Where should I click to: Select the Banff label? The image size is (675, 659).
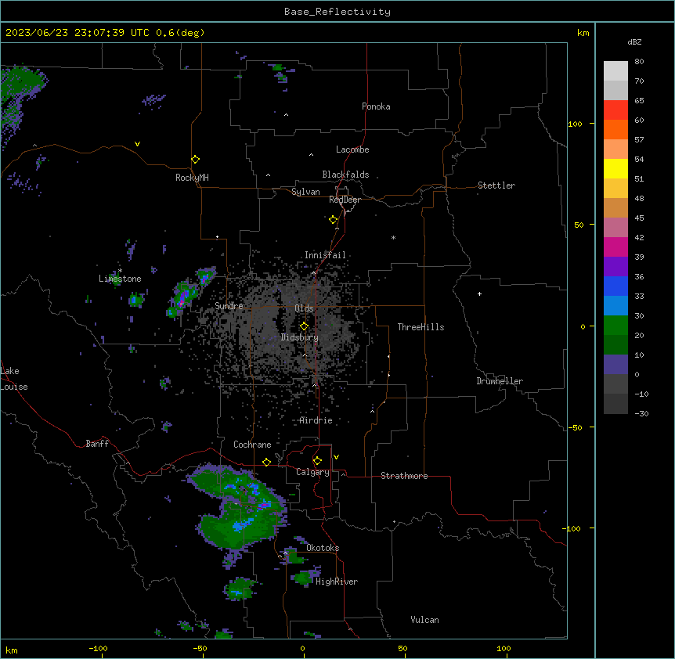coord(97,444)
